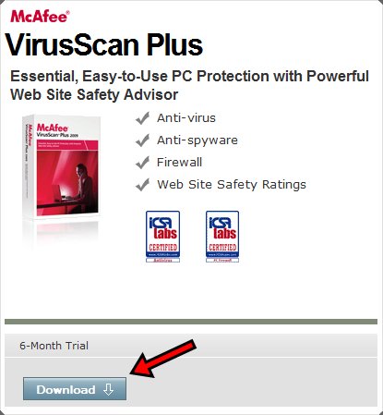Click the gray divider bar above trial section

191,322
